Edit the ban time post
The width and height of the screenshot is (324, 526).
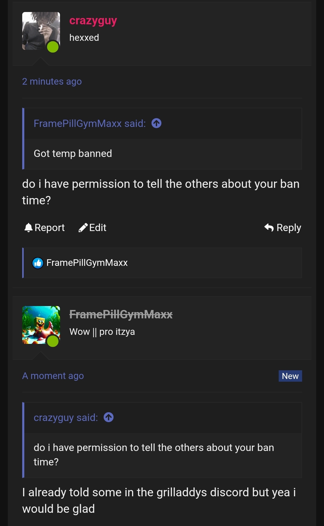(x=92, y=228)
